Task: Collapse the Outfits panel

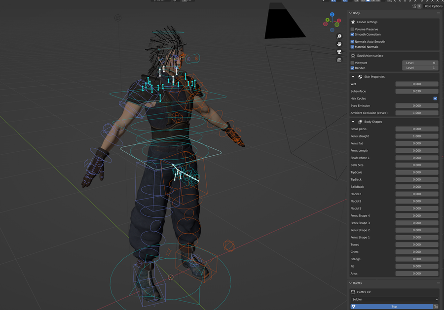Action: pos(350,283)
